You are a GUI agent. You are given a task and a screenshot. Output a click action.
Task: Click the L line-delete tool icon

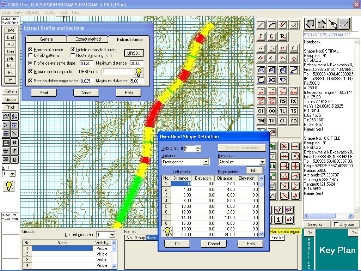pos(261,36)
